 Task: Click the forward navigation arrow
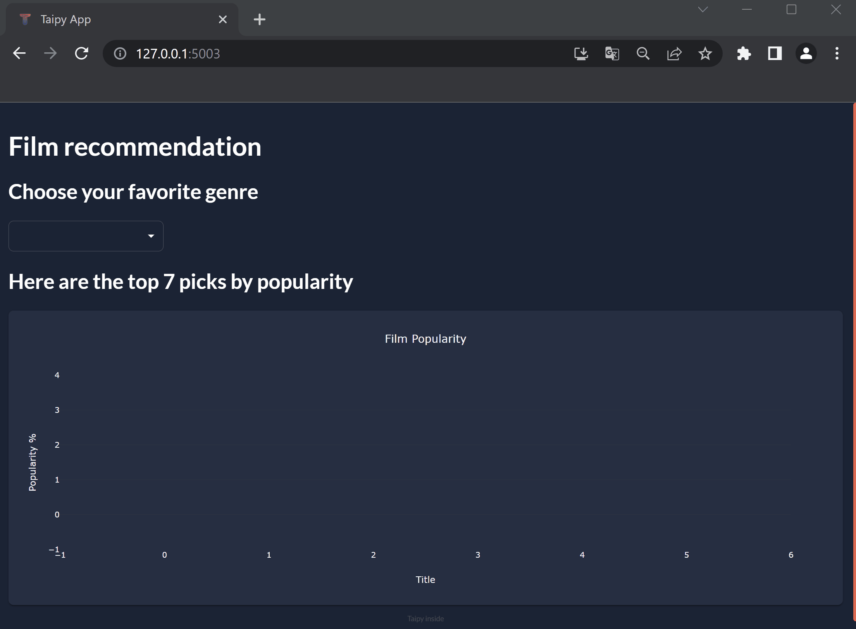[50, 53]
